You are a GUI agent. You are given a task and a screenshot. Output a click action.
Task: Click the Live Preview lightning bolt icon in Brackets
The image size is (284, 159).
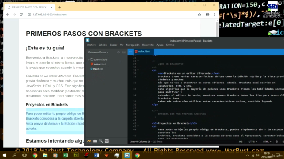click(x=89, y=141)
